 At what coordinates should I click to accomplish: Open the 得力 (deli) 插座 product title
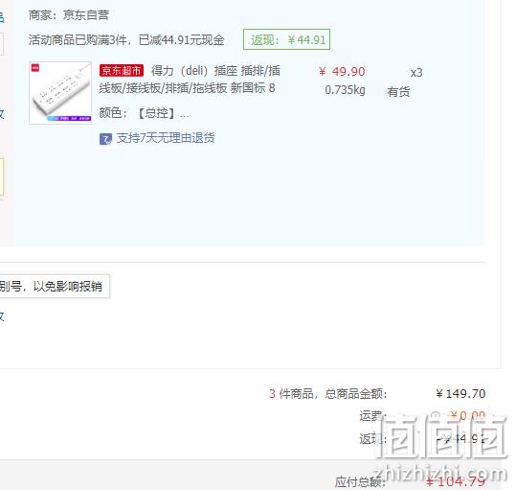pos(190,80)
